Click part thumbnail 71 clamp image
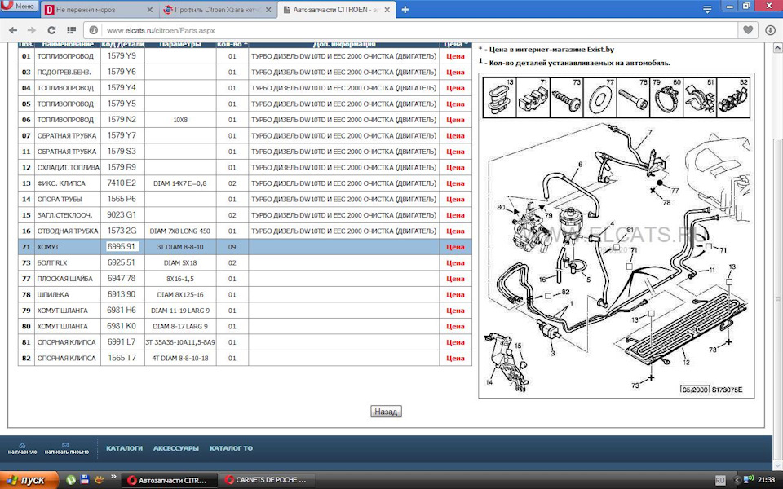Image resolution: width=783 pixels, height=489 pixels. tap(533, 98)
